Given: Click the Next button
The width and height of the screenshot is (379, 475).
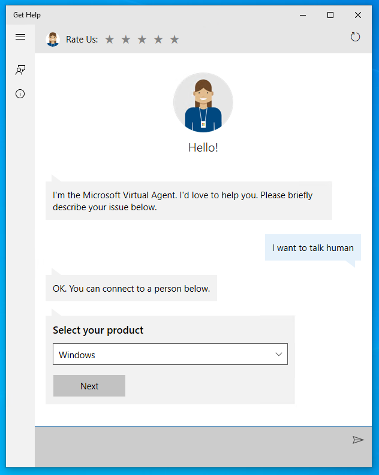Looking at the screenshot, I should click(x=89, y=386).
